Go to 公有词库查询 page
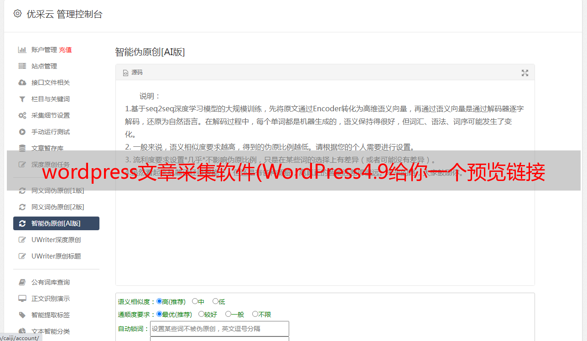Image resolution: width=587 pixels, height=341 pixels. click(x=51, y=282)
